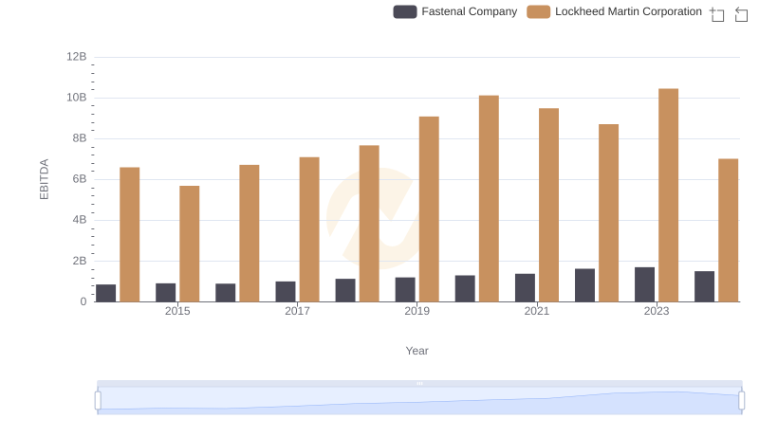759x437 pixels.
Task: Click the Fastenal bar for 2018
Action: [x=345, y=290]
